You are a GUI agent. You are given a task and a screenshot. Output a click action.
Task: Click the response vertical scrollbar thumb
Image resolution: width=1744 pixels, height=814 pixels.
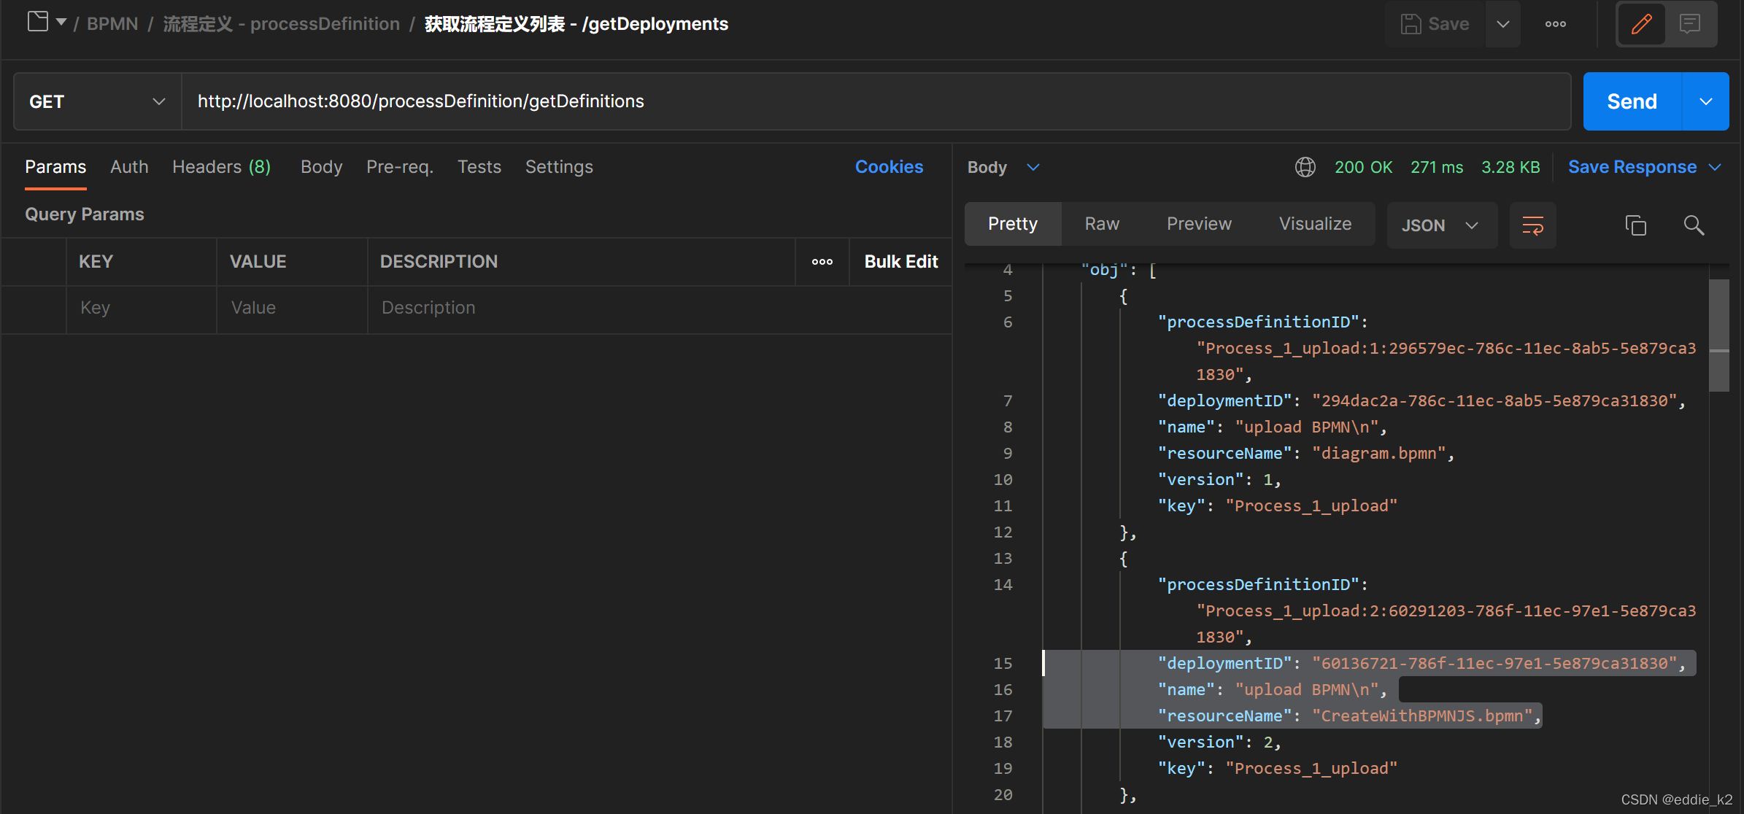click(x=1719, y=336)
